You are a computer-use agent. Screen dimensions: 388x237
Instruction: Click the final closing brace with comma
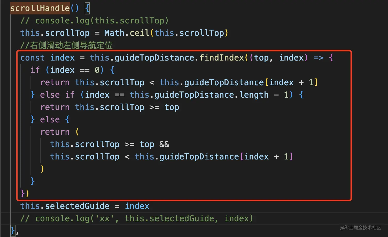point(14,230)
